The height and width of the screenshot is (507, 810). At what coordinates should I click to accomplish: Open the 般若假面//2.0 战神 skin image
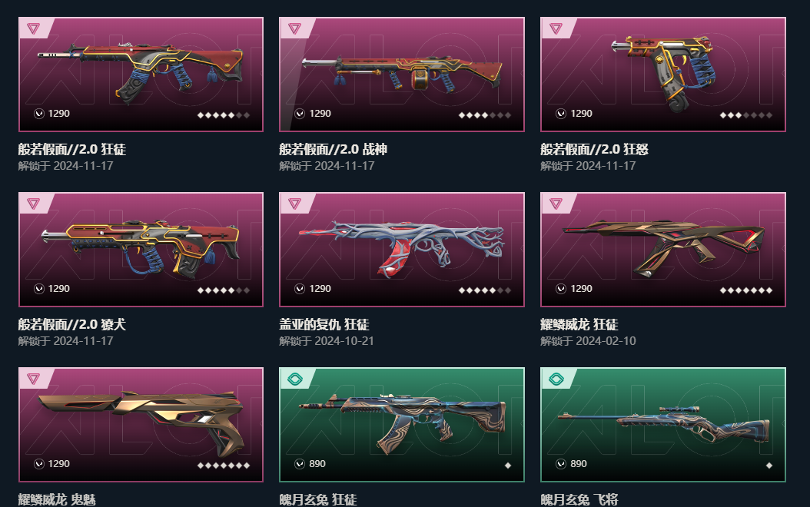tap(402, 73)
